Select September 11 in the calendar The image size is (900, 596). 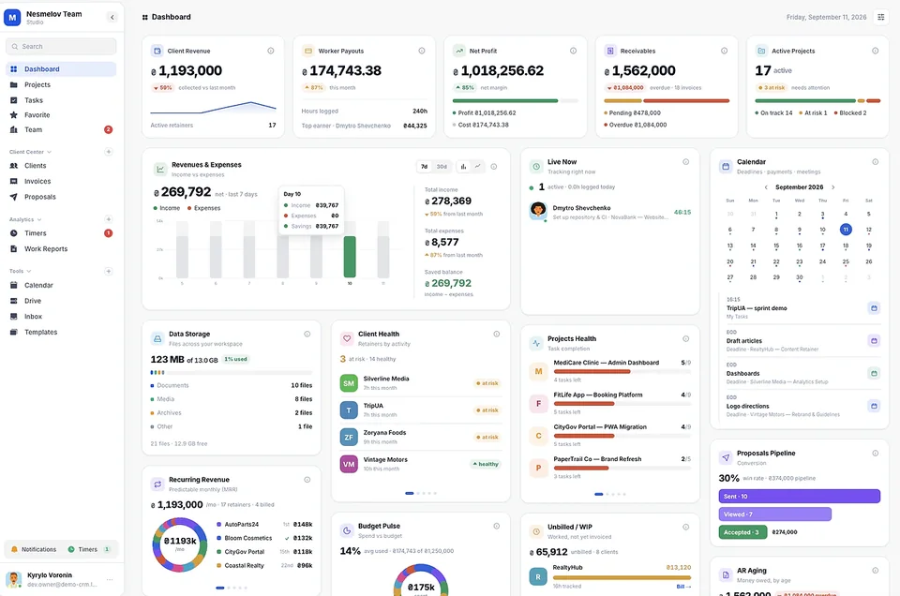(846, 230)
